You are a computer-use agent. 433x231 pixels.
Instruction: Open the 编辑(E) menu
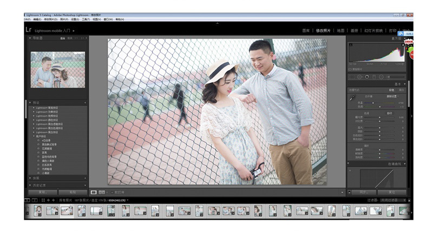click(x=37, y=19)
